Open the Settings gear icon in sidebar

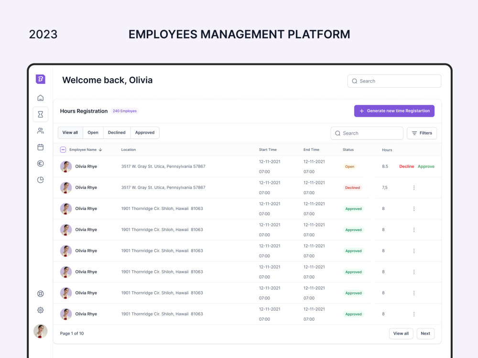click(41, 310)
